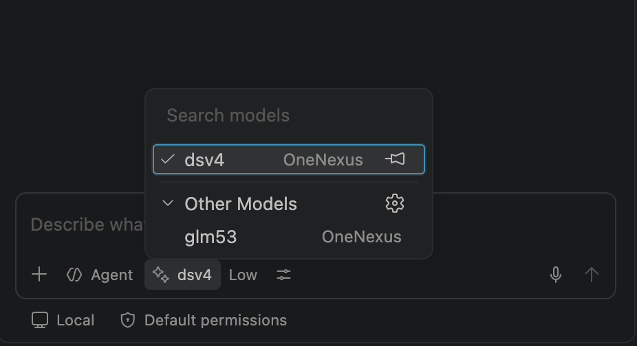Click the sparkle icon on model picker
637x346 pixels.
pyautogui.click(x=160, y=275)
